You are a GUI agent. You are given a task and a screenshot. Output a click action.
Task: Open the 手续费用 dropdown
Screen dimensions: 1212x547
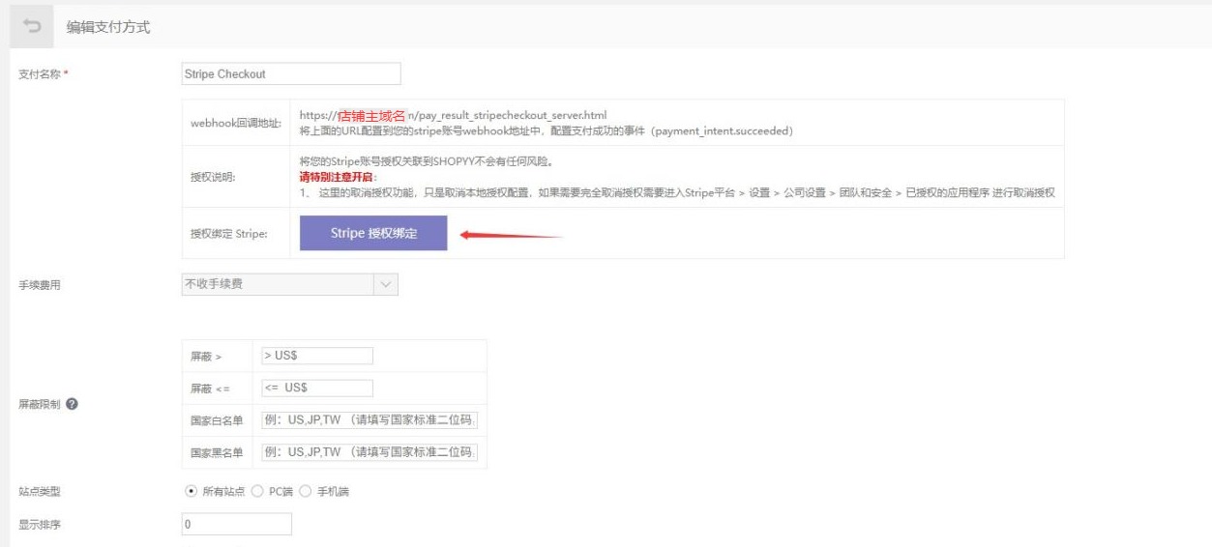(x=290, y=284)
